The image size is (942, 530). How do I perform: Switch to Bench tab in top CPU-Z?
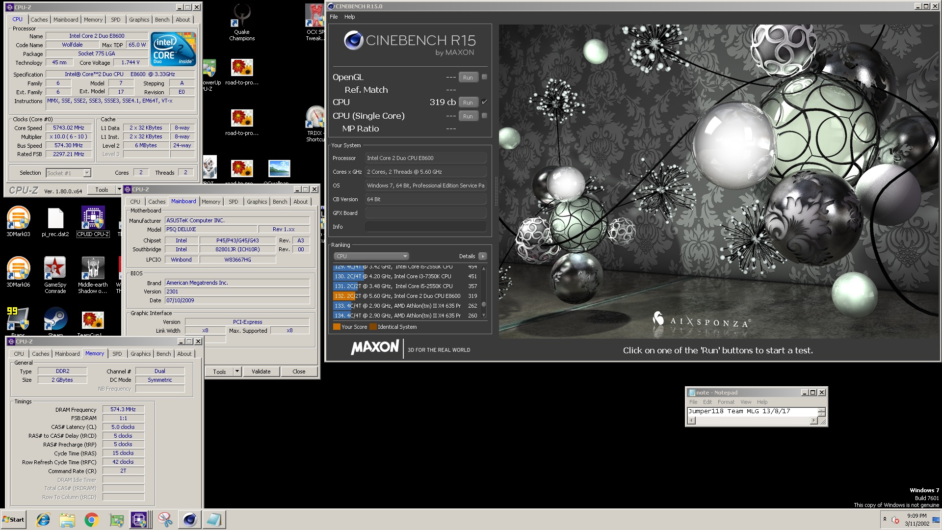[x=162, y=20]
